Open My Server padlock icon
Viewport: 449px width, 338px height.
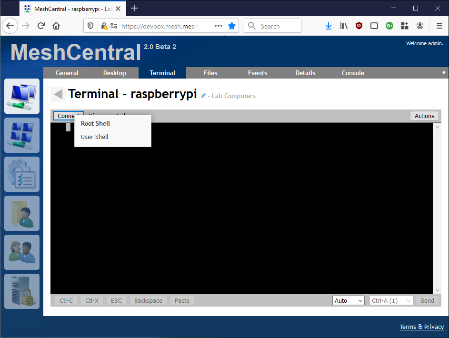point(22,291)
